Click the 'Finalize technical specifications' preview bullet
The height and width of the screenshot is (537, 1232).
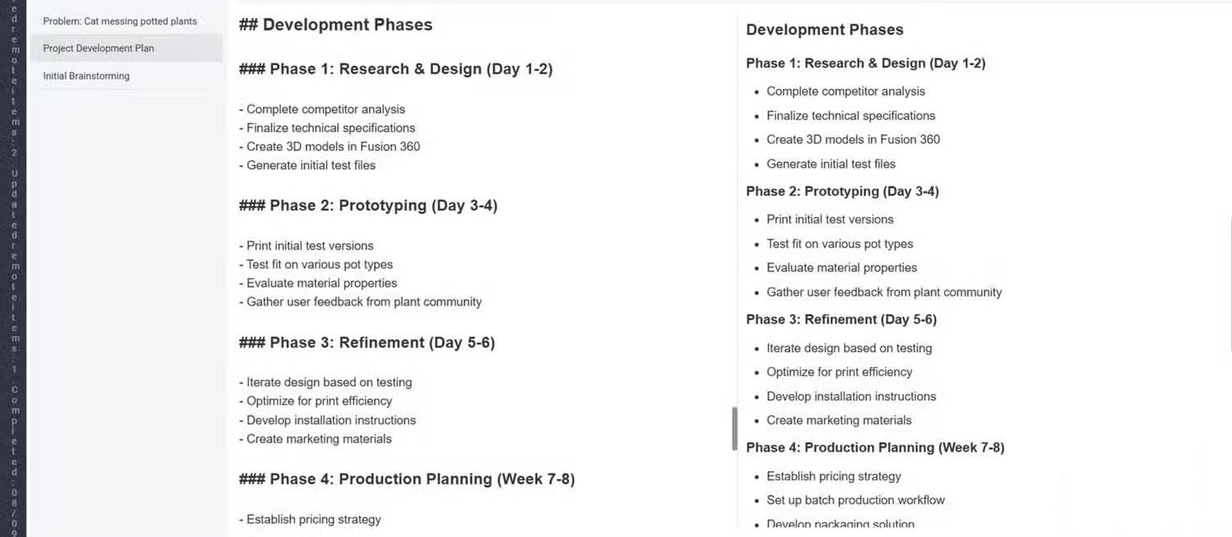(851, 115)
